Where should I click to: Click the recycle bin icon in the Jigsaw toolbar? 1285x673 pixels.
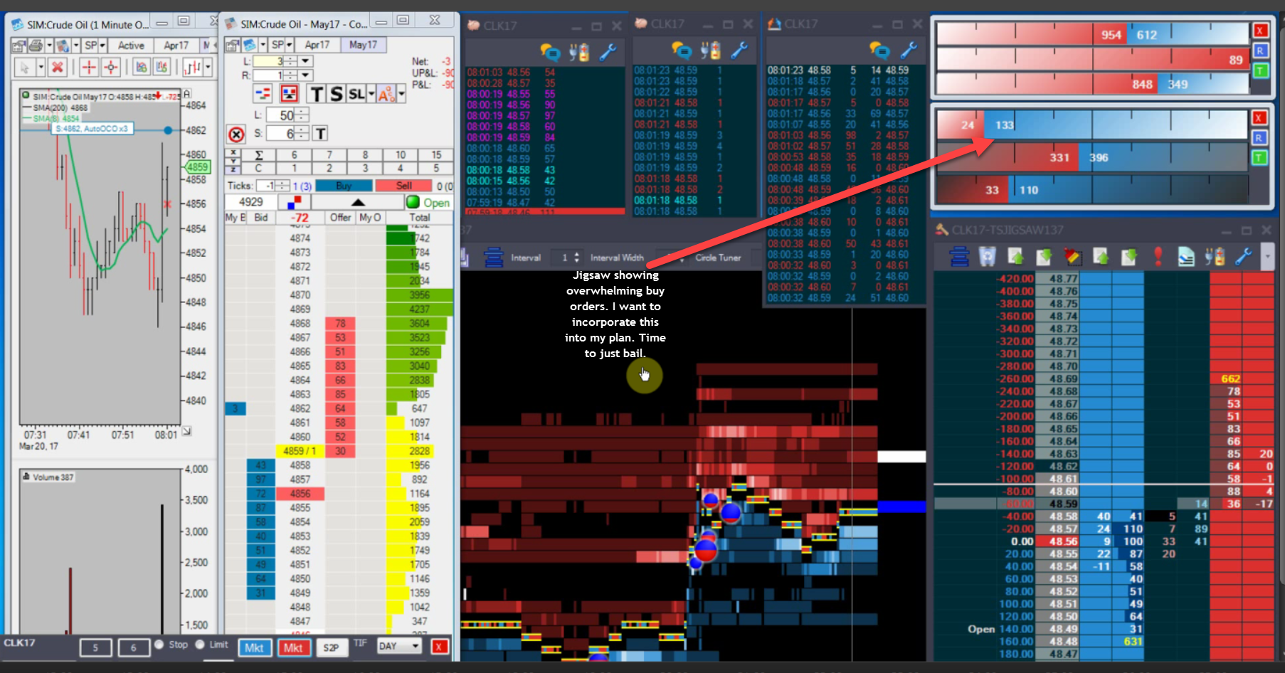pos(987,256)
